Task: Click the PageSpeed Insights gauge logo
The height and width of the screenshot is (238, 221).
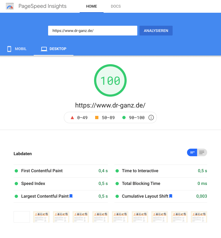Action: coord(10,6)
